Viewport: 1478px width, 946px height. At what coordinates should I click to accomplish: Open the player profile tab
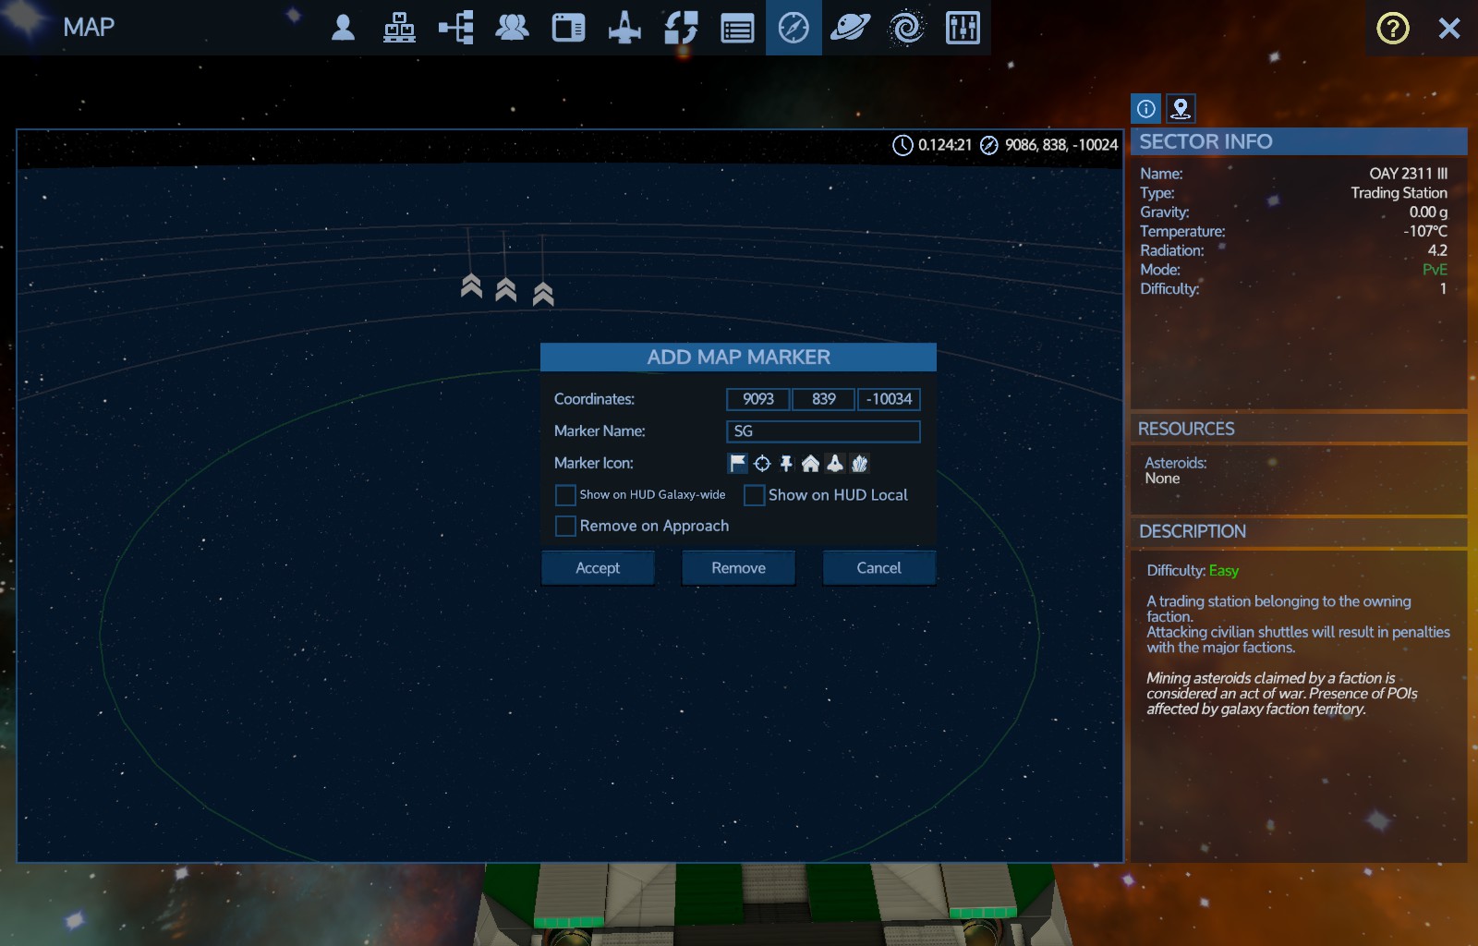click(x=343, y=28)
